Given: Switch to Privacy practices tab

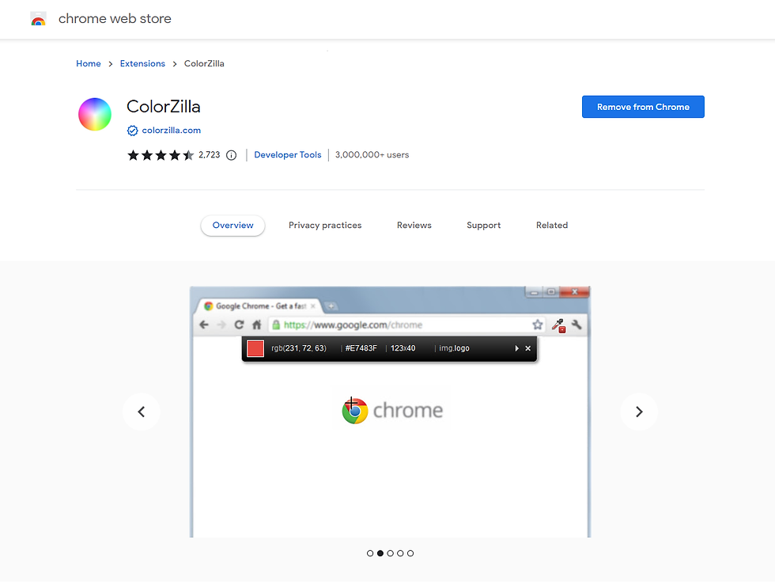Looking at the screenshot, I should click(325, 225).
